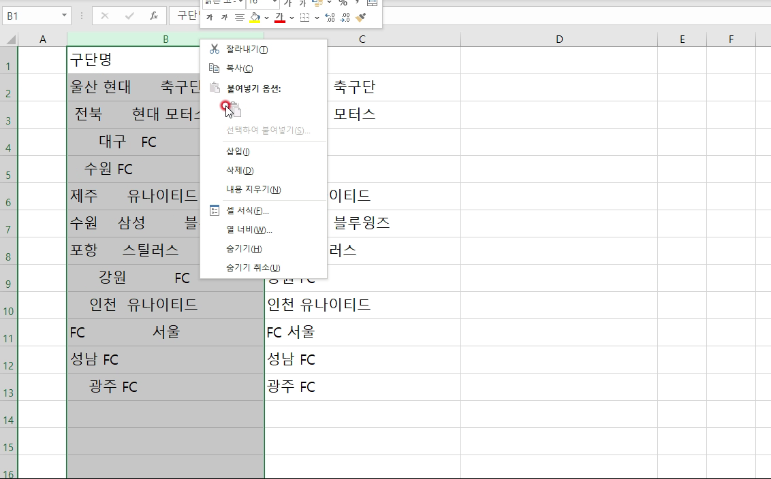Click the borders icon in mini toolbar
The height and width of the screenshot is (479, 771).
tap(305, 18)
